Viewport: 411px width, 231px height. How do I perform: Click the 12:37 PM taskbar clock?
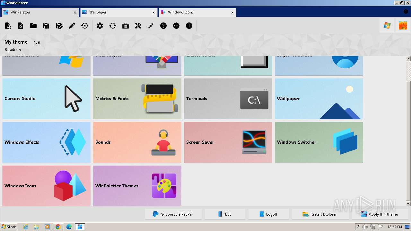[x=395, y=227]
